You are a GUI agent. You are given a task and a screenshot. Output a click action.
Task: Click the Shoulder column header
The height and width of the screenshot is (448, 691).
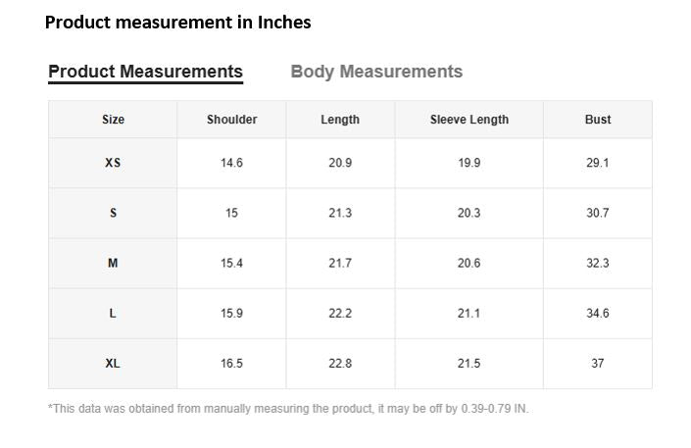coord(231,120)
